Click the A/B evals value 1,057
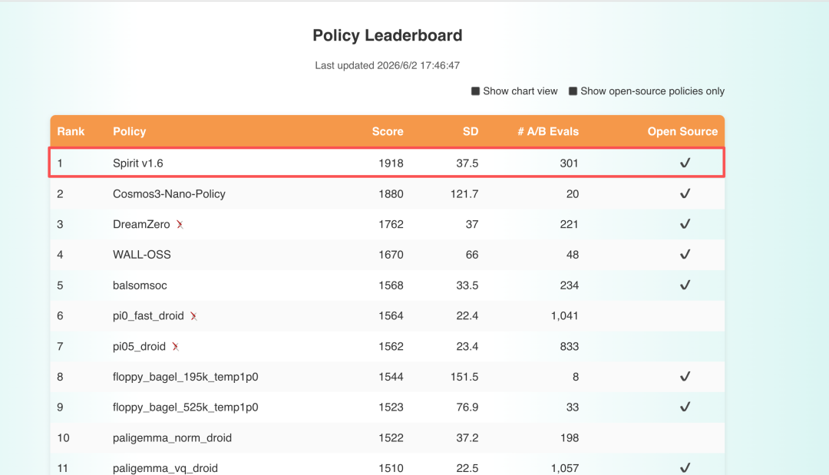The height and width of the screenshot is (475, 829). click(x=565, y=468)
